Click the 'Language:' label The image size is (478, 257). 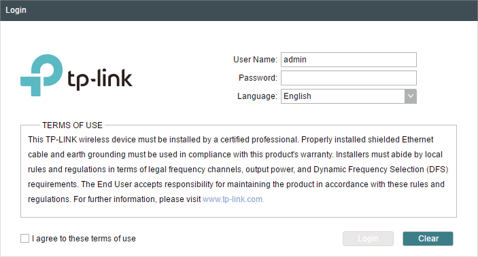(x=257, y=96)
